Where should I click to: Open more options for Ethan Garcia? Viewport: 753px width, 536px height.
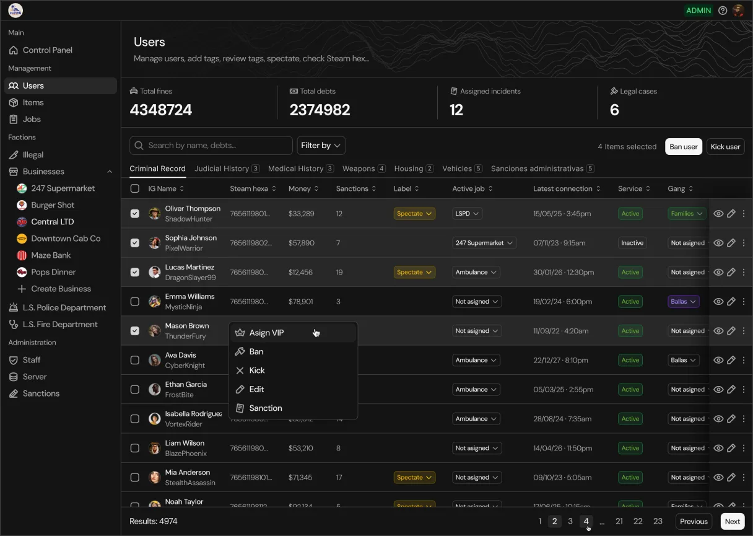[744, 390]
